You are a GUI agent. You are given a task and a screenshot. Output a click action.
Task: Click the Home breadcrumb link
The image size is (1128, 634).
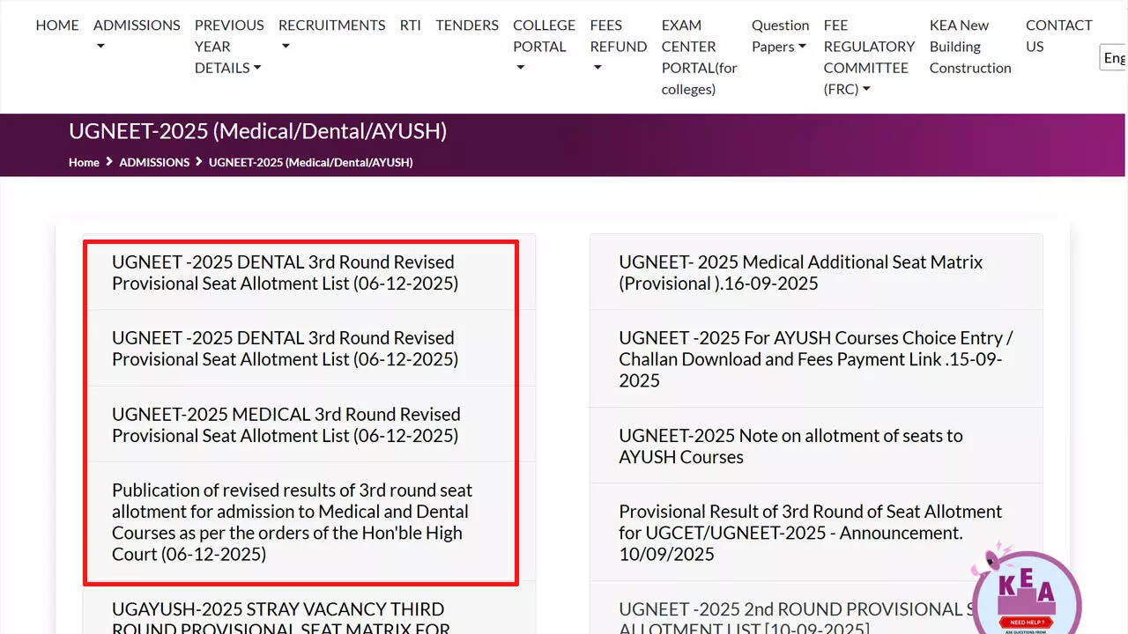pos(84,162)
